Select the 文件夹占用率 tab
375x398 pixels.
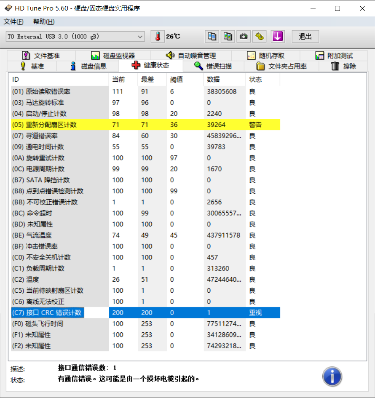coord(281,66)
